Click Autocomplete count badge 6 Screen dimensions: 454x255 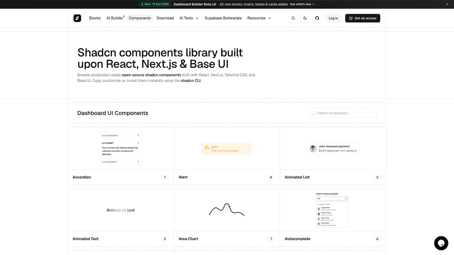click(x=377, y=239)
